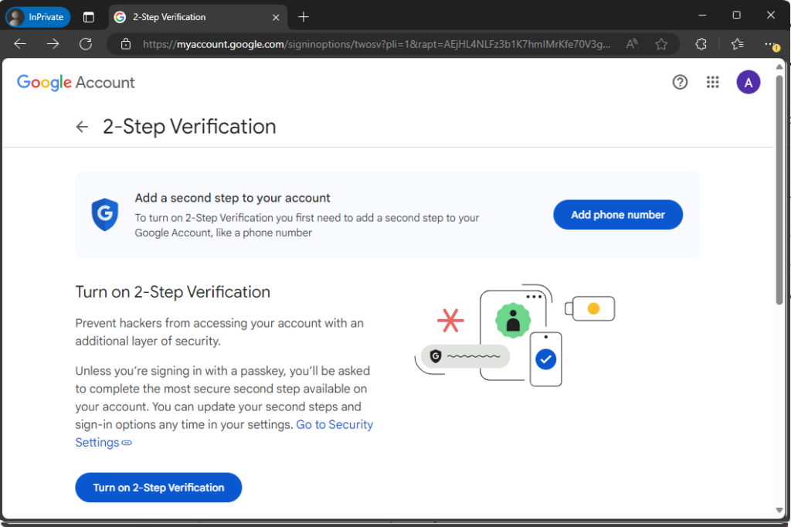
Task: Click the back arrow beside 2-Step Verification
Action: (x=82, y=127)
